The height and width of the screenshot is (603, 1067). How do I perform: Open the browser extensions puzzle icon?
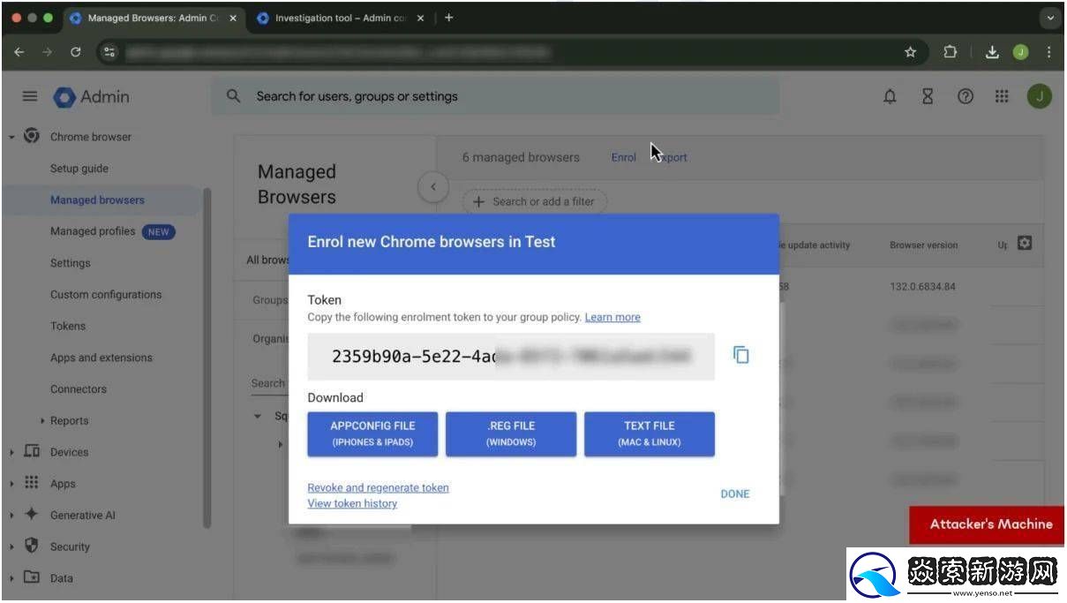coord(951,52)
